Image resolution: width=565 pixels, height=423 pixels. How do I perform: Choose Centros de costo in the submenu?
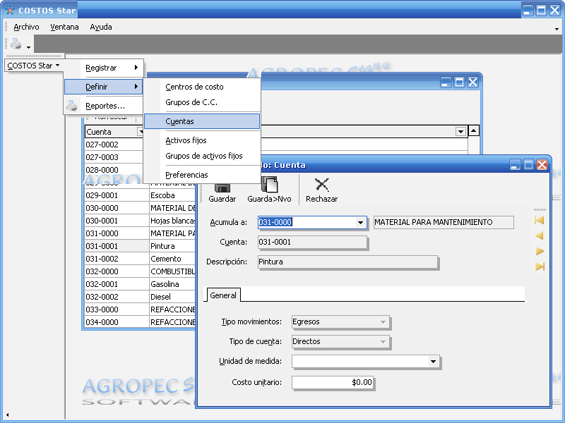tap(202, 87)
